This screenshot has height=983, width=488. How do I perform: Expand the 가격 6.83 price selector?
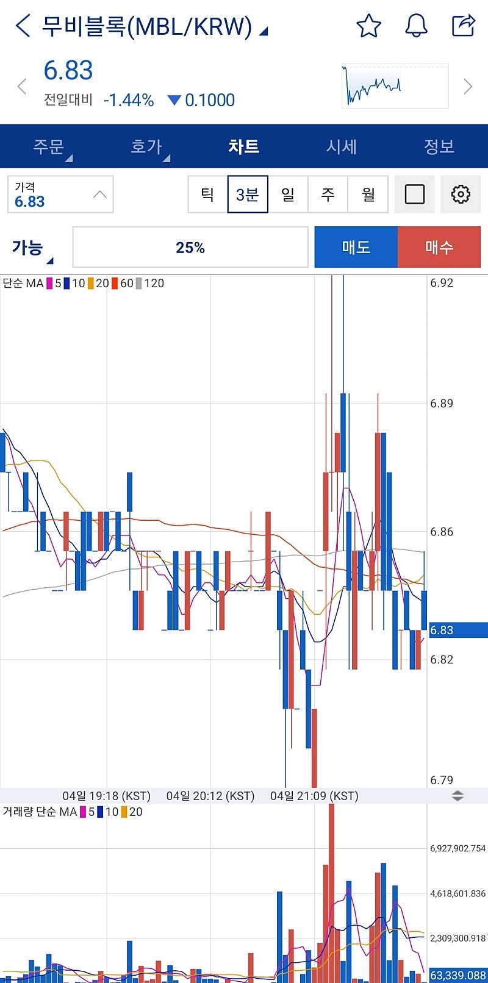60,195
